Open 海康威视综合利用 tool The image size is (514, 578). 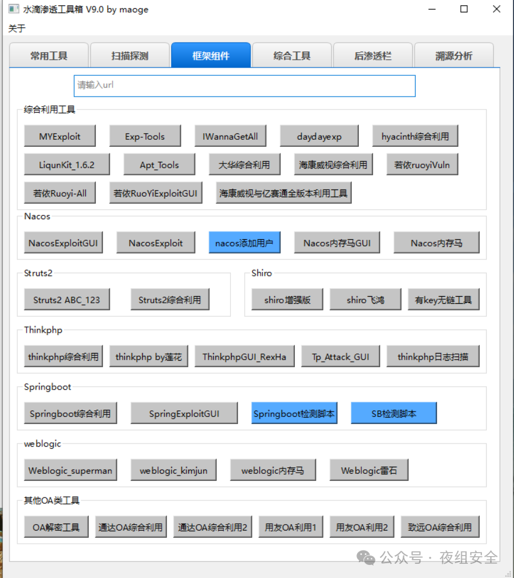click(x=333, y=165)
